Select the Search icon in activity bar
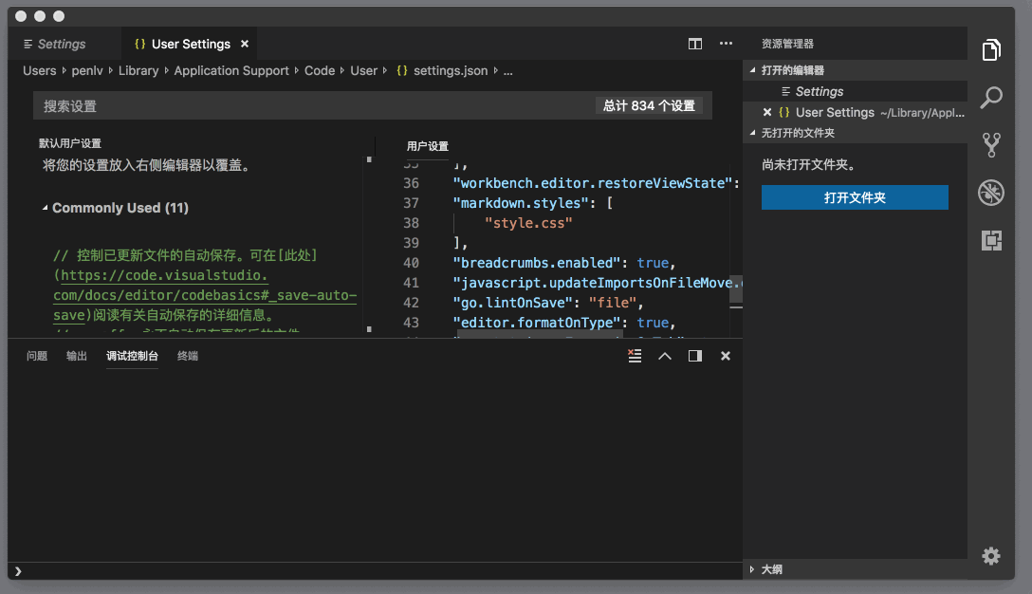The width and height of the screenshot is (1032, 594). 991,98
